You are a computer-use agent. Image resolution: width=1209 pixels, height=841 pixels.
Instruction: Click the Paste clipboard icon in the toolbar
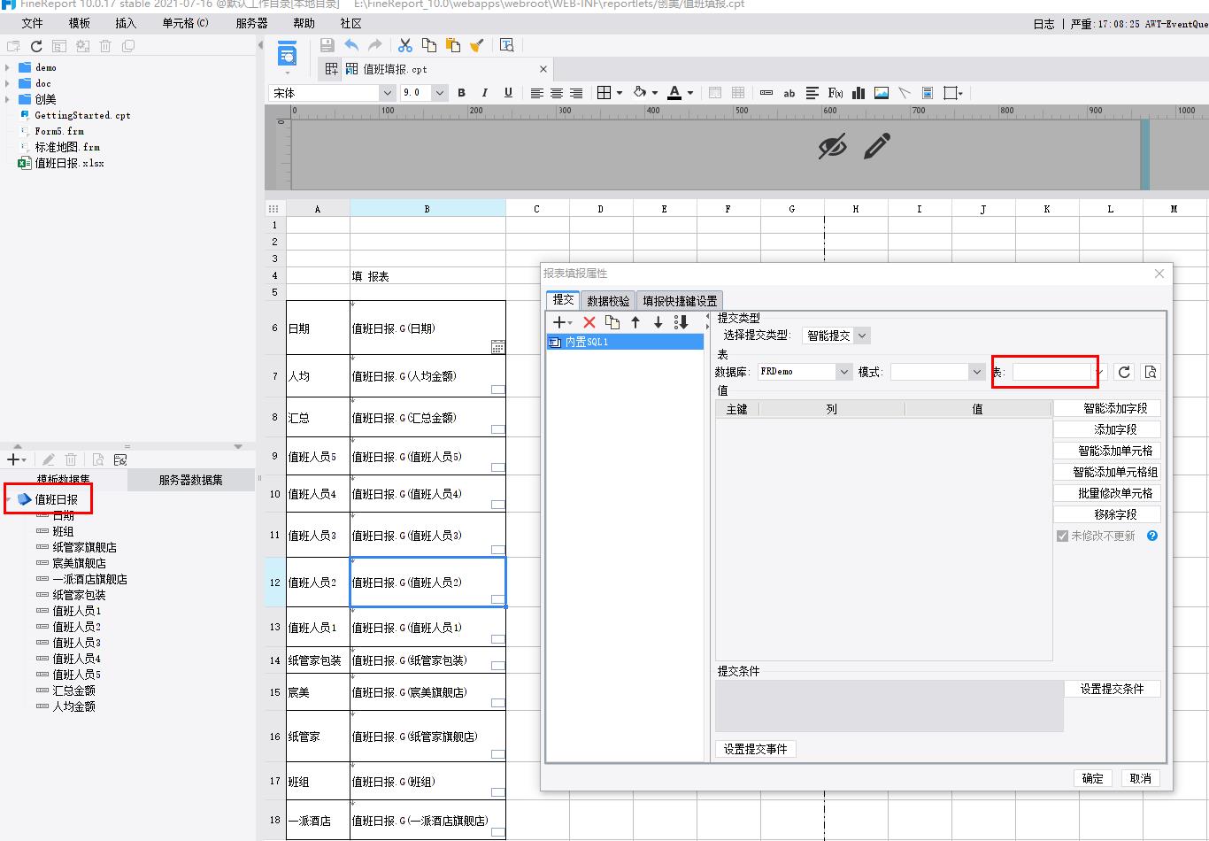pos(452,45)
